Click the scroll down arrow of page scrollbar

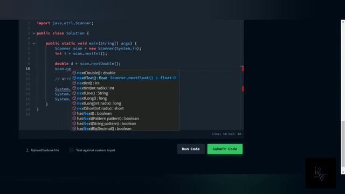(343, 172)
